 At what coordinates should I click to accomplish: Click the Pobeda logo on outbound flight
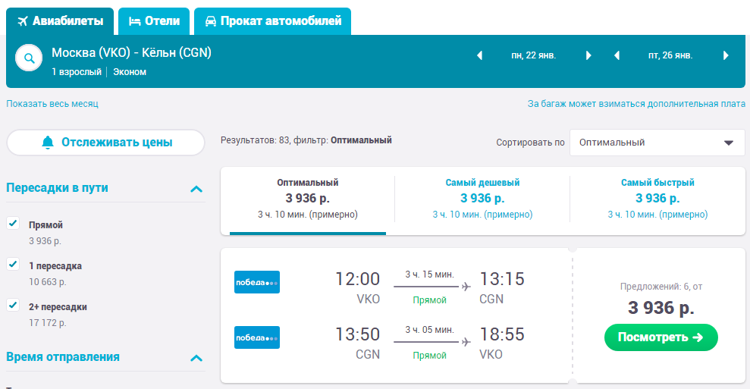tap(257, 282)
